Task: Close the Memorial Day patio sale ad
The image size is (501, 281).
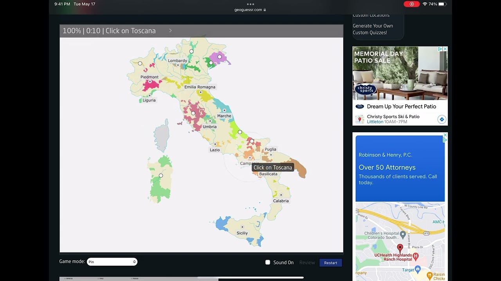Action: click(445, 49)
